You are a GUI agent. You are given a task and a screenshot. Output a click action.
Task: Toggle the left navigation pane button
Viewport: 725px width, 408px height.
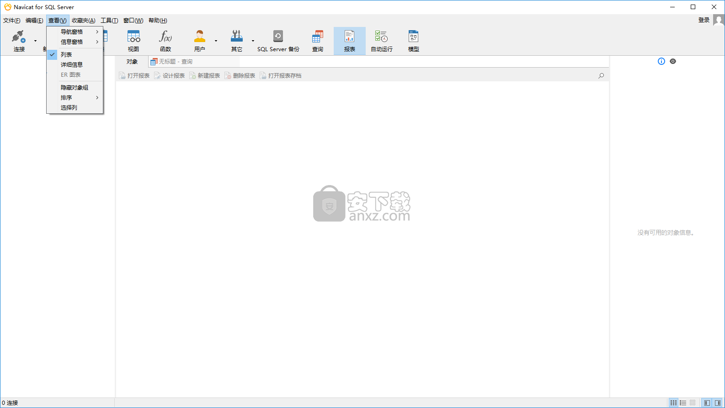click(x=707, y=403)
